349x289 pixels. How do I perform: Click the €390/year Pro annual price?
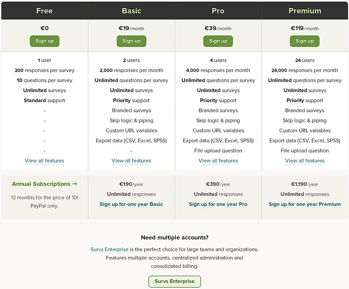(x=218, y=184)
